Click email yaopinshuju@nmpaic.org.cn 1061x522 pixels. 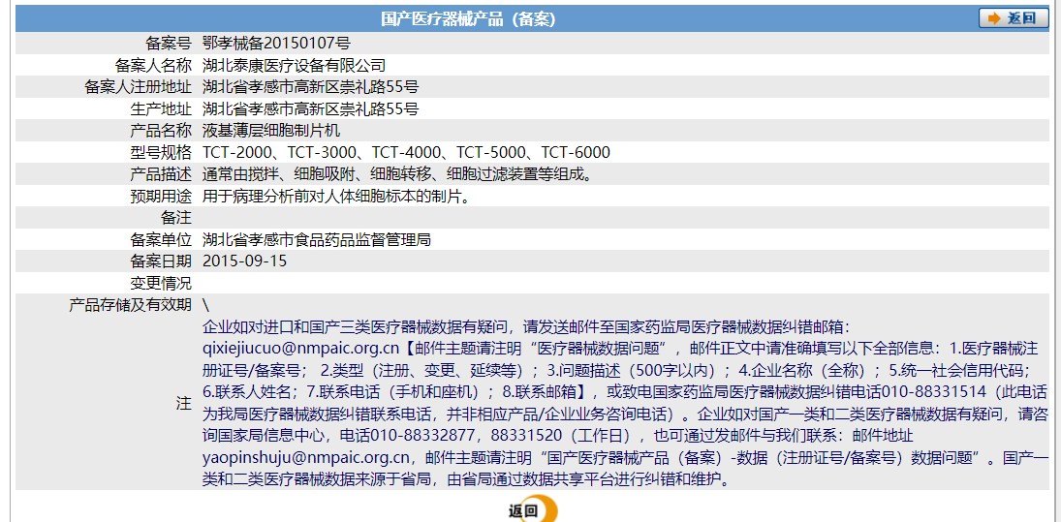(306, 458)
